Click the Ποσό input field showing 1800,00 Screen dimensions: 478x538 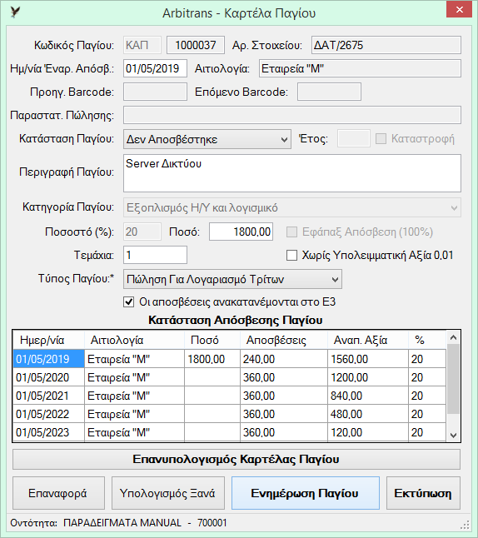point(241,232)
